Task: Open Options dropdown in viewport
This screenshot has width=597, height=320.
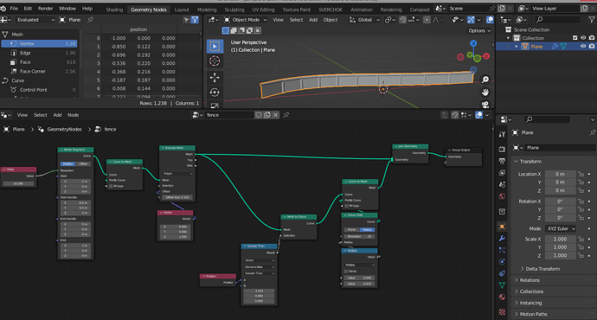Action: (x=479, y=30)
